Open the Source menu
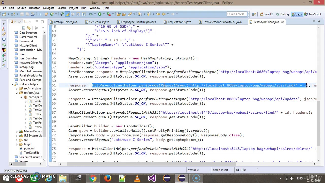 (x=22, y=8)
